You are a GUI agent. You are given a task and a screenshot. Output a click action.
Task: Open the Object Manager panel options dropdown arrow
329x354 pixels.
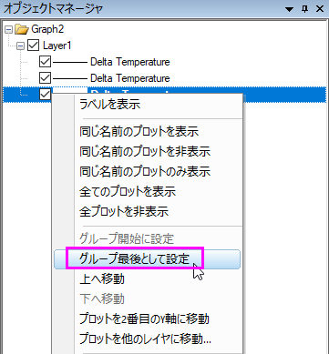(x=290, y=10)
